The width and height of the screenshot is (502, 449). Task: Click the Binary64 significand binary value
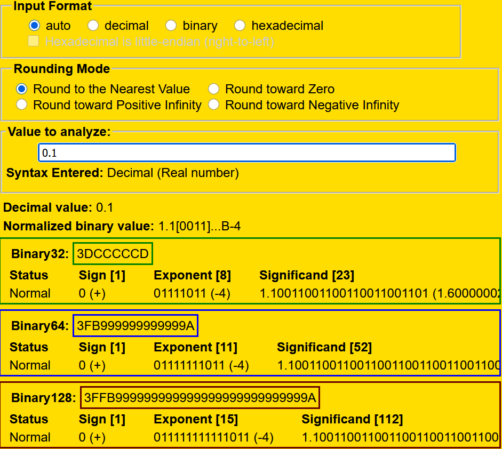tap(388, 366)
